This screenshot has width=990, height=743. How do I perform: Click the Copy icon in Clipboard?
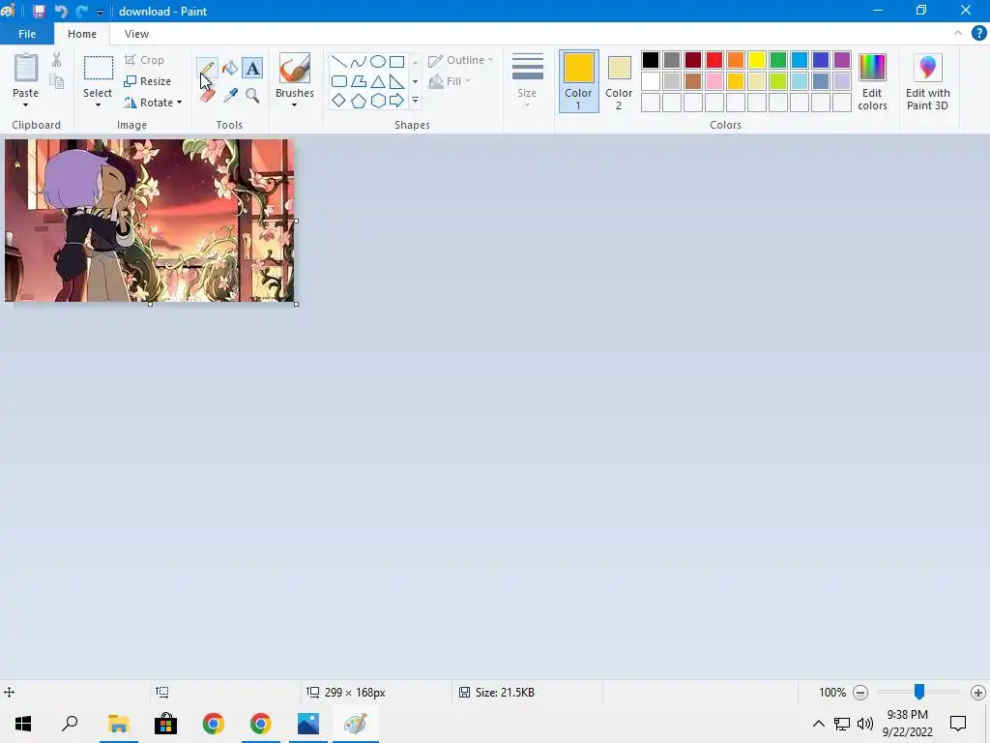56,81
